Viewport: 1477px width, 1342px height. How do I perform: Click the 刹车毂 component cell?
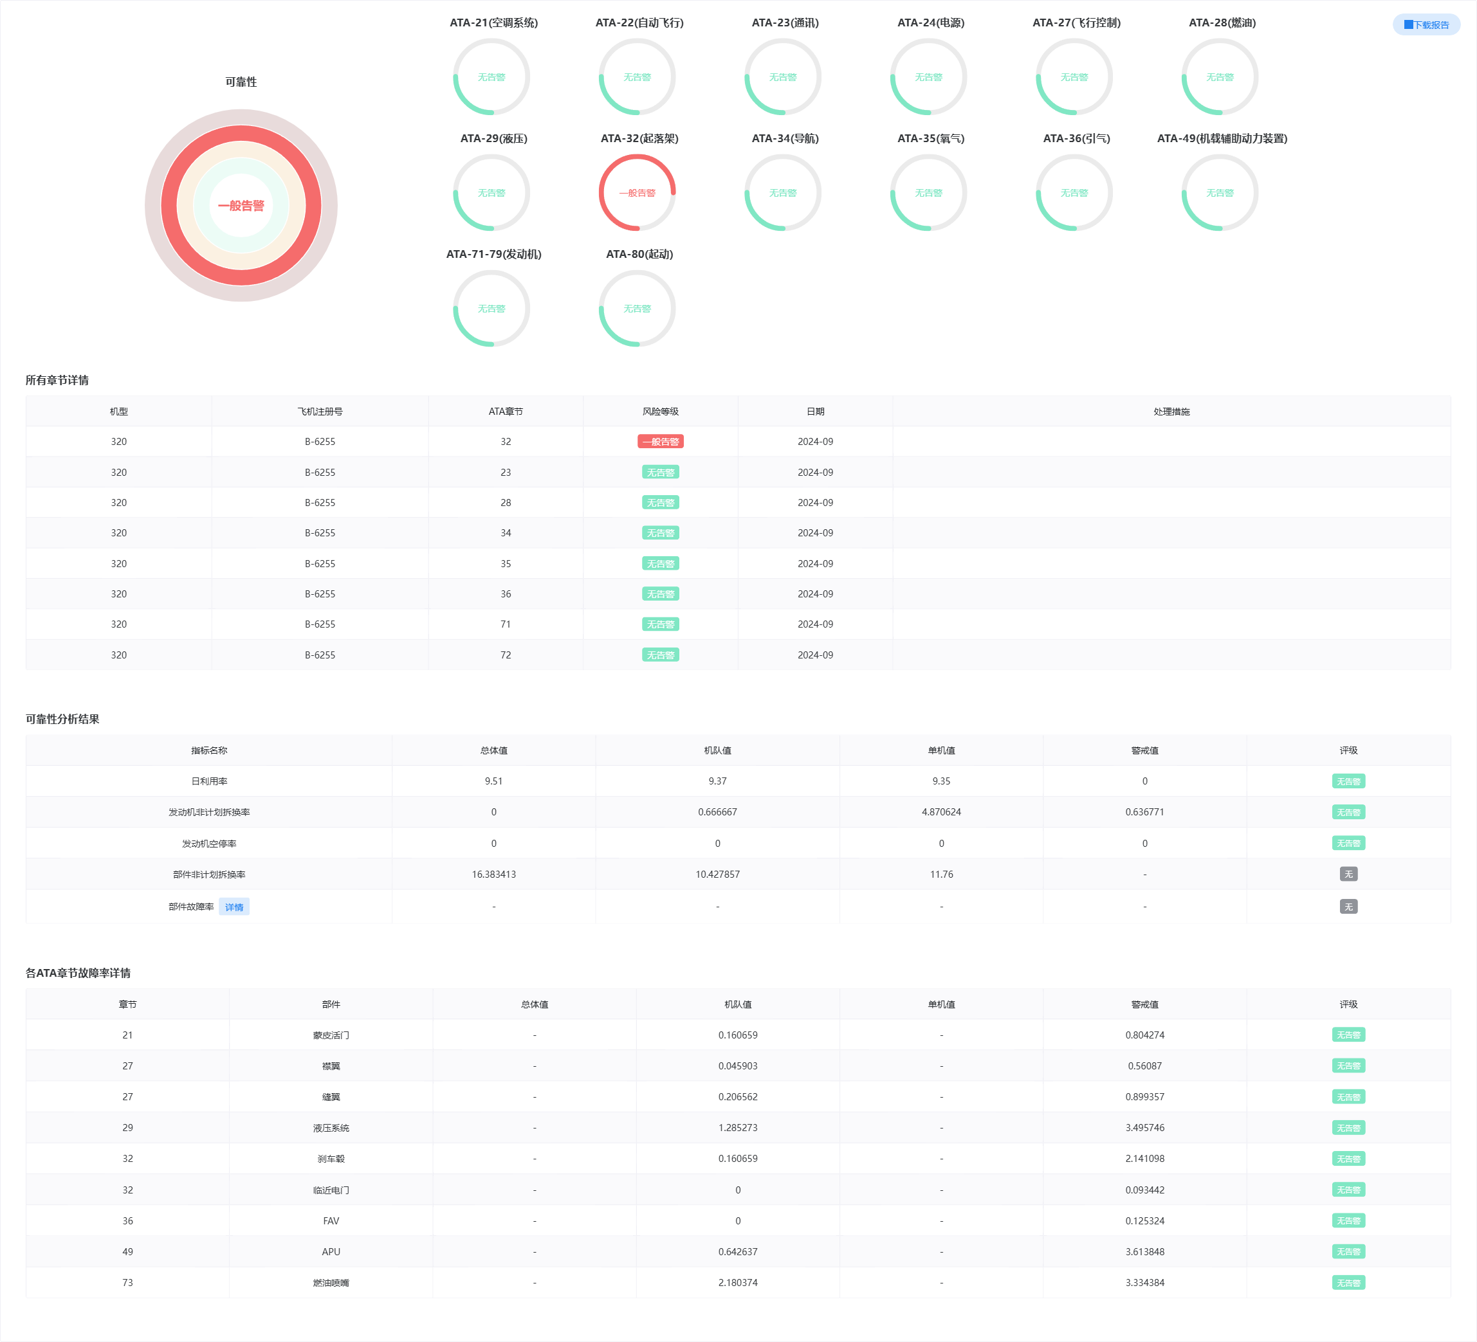click(331, 1159)
